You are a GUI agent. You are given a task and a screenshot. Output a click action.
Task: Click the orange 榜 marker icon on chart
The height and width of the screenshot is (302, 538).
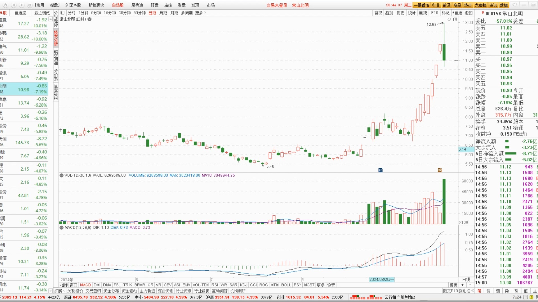[440, 170]
